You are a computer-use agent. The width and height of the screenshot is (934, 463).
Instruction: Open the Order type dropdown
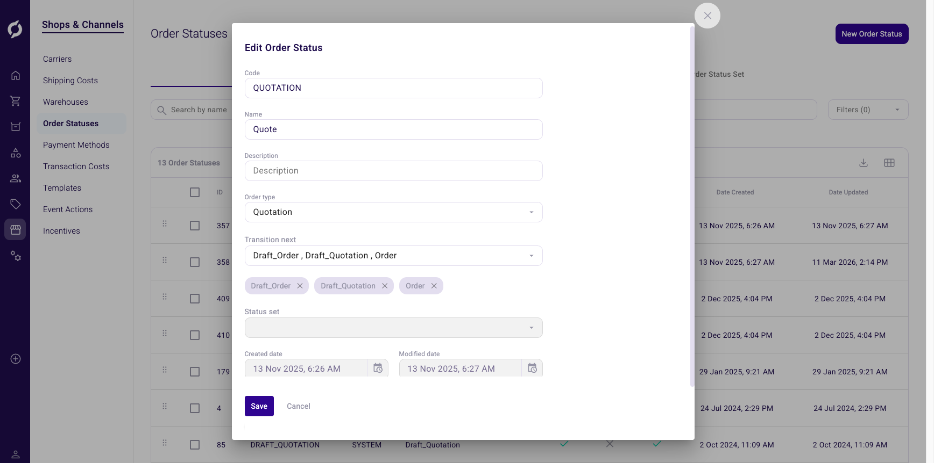point(393,212)
